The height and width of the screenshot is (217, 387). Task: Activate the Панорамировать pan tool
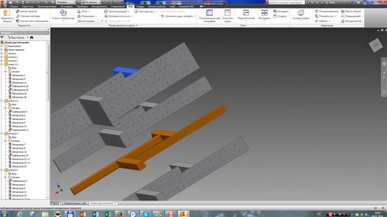[327, 11]
